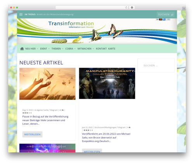
Task: Open trending link Briefe an die Widerstandsbewegung
Action: 55,14
